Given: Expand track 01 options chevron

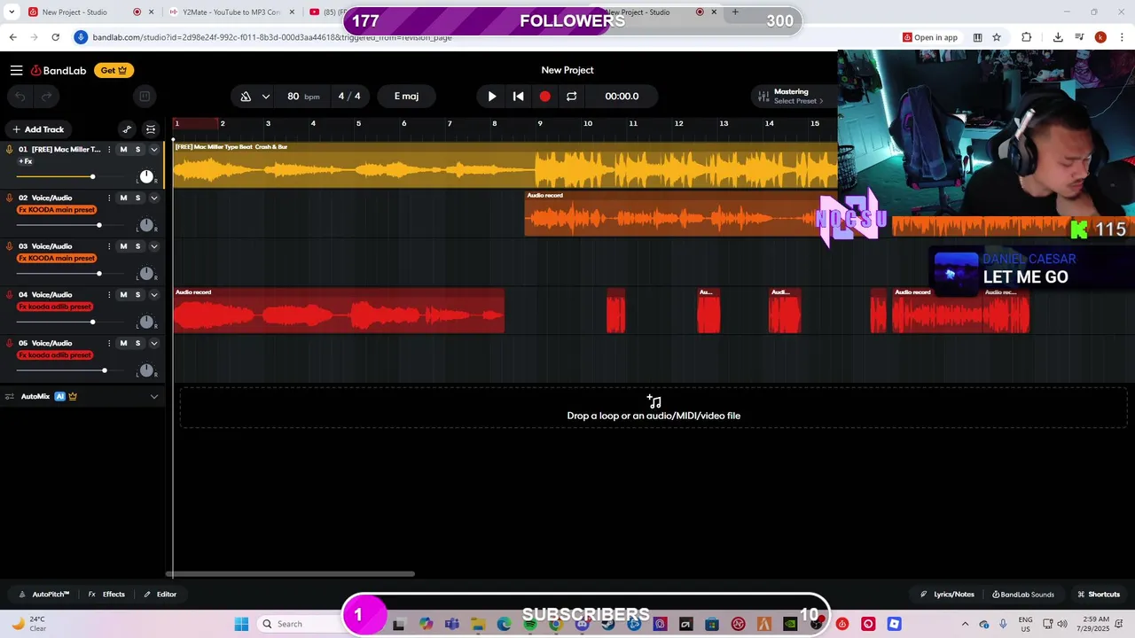Looking at the screenshot, I should click(x=153, y=150).
